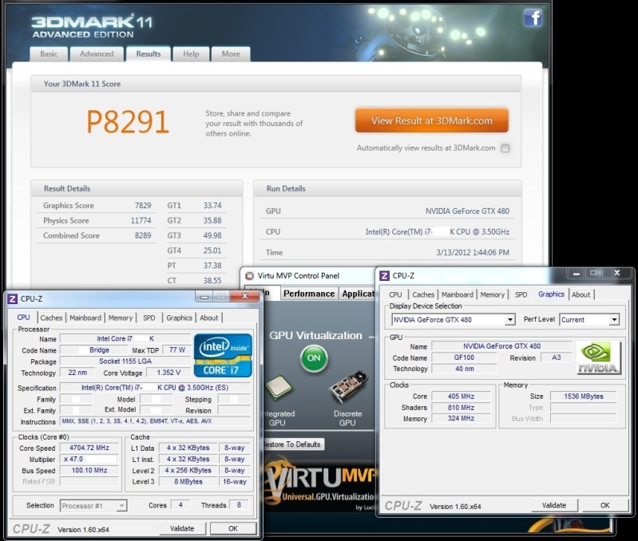This screenshot has height=541, width=638.
Task: Enable automatically view results at 3DMark.com
Action: tap(505, 148)
